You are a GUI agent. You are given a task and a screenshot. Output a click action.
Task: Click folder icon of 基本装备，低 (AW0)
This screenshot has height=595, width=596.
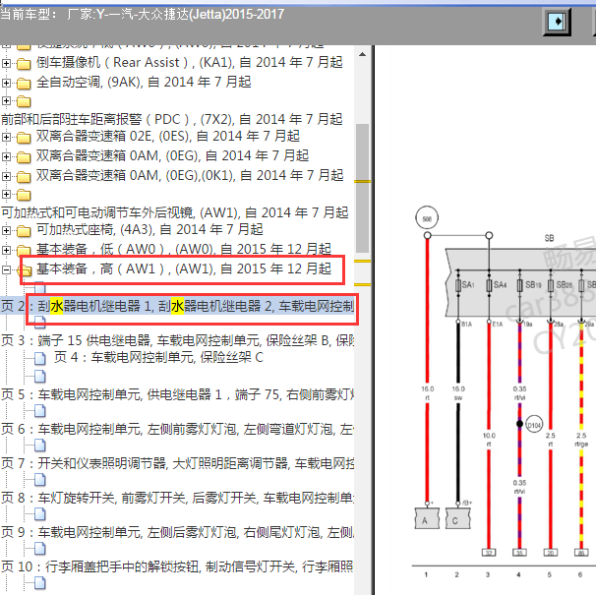[x=24, y=251]
